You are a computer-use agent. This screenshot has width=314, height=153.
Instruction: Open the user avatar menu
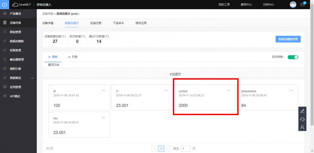click(293, 5)
